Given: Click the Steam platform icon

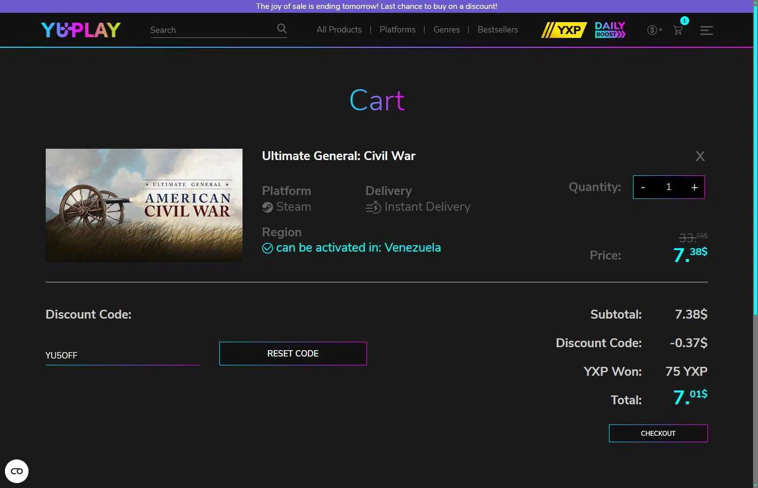Looking at the screenshot, I should point(268,207).
